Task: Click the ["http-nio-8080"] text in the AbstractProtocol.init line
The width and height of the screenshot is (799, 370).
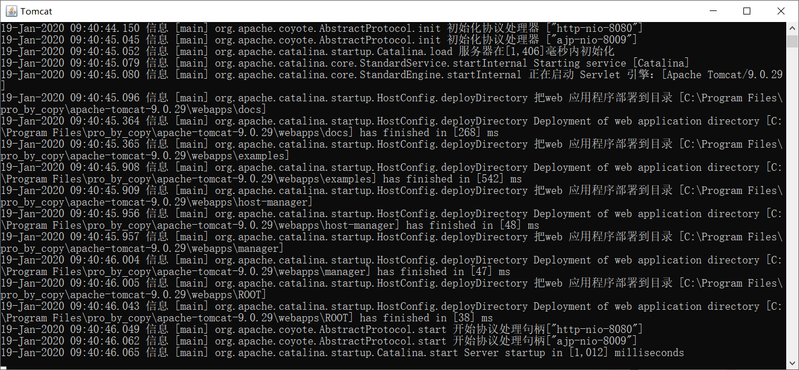Action: [594, 28]
